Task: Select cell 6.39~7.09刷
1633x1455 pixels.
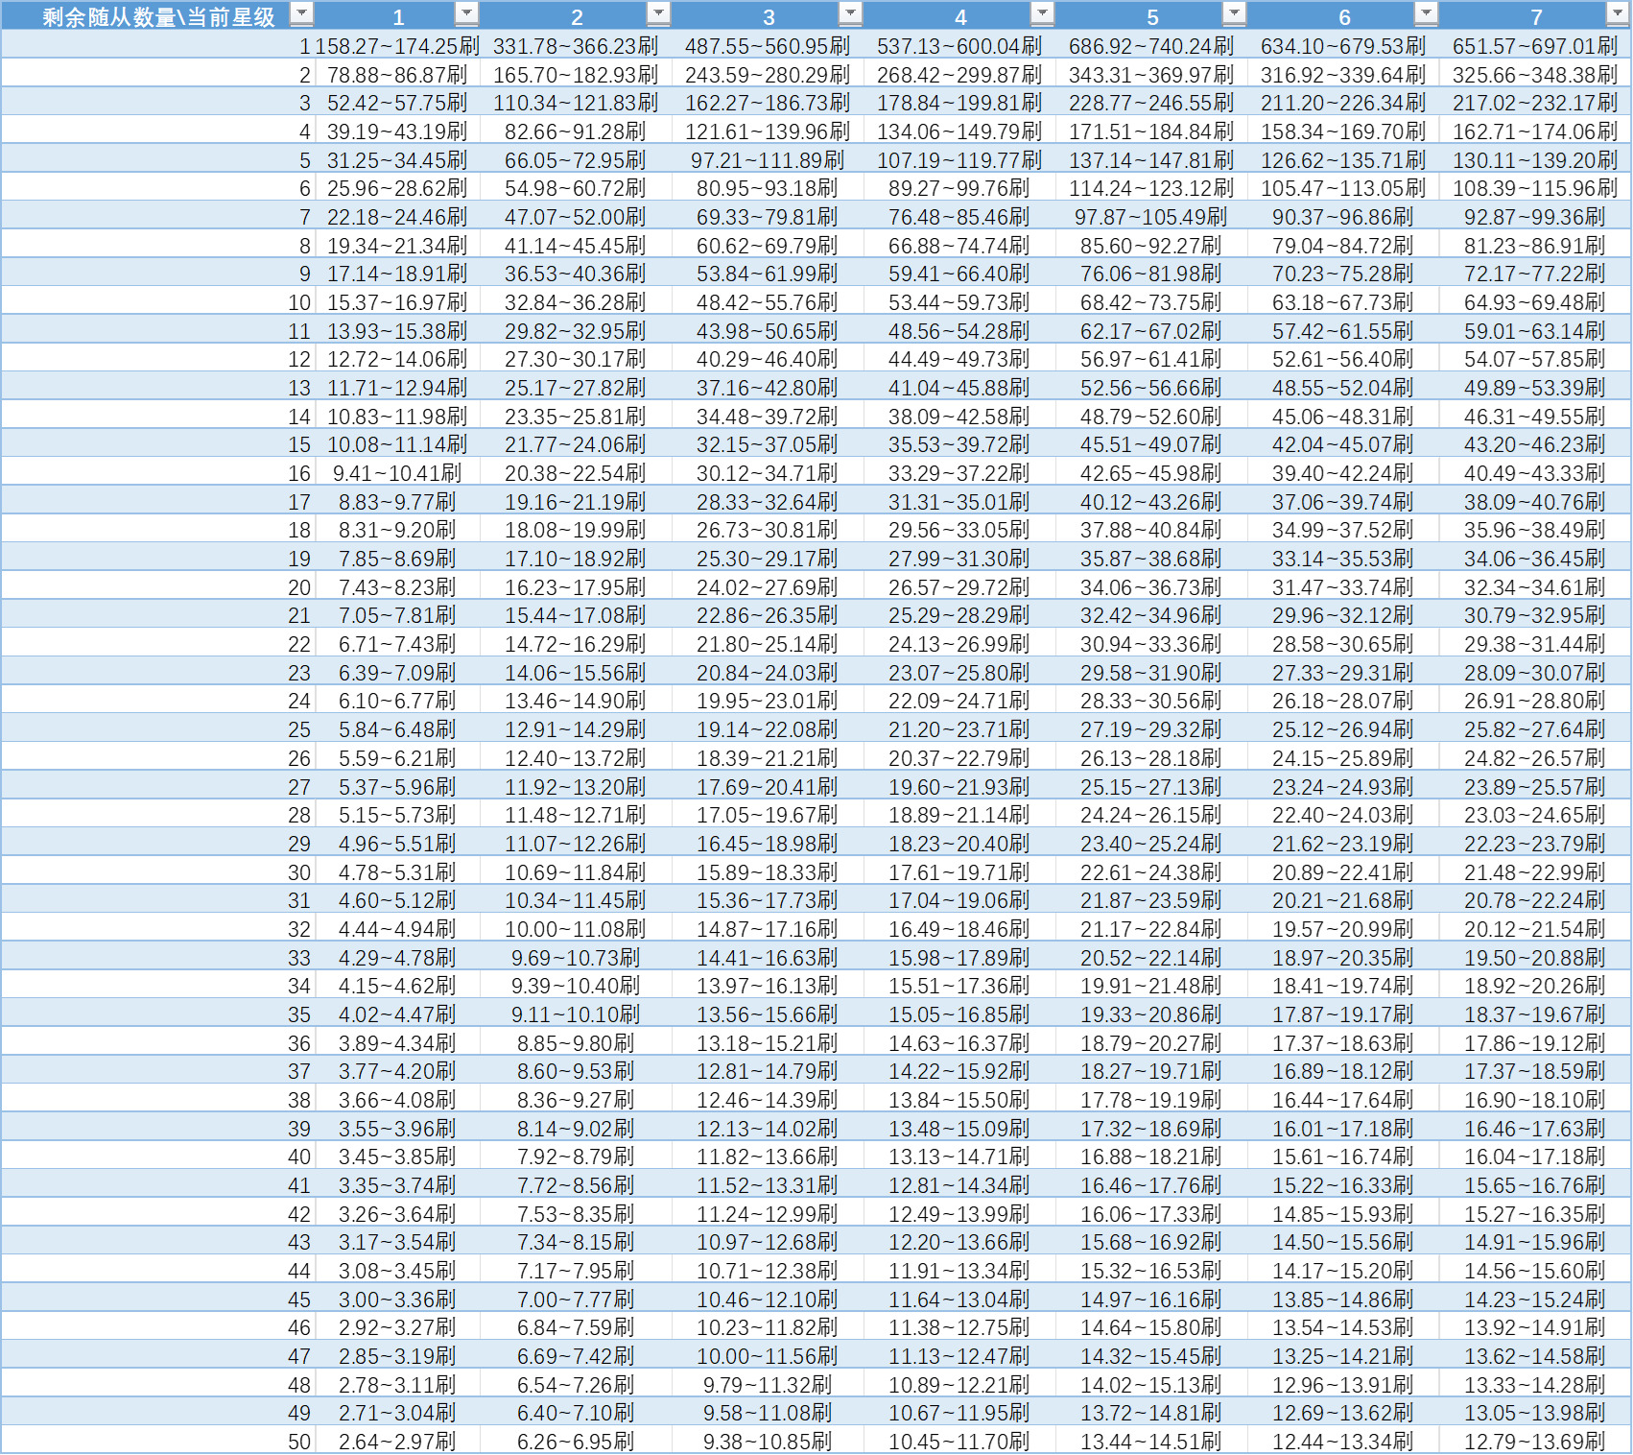Action: tap(397, 672)
